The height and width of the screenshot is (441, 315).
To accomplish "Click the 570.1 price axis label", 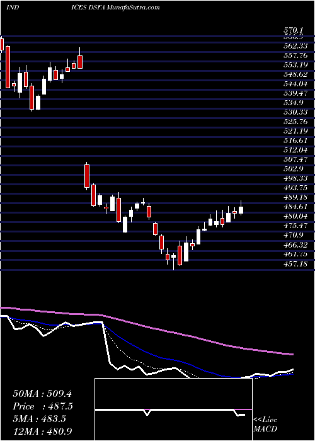I will [294, 30].
